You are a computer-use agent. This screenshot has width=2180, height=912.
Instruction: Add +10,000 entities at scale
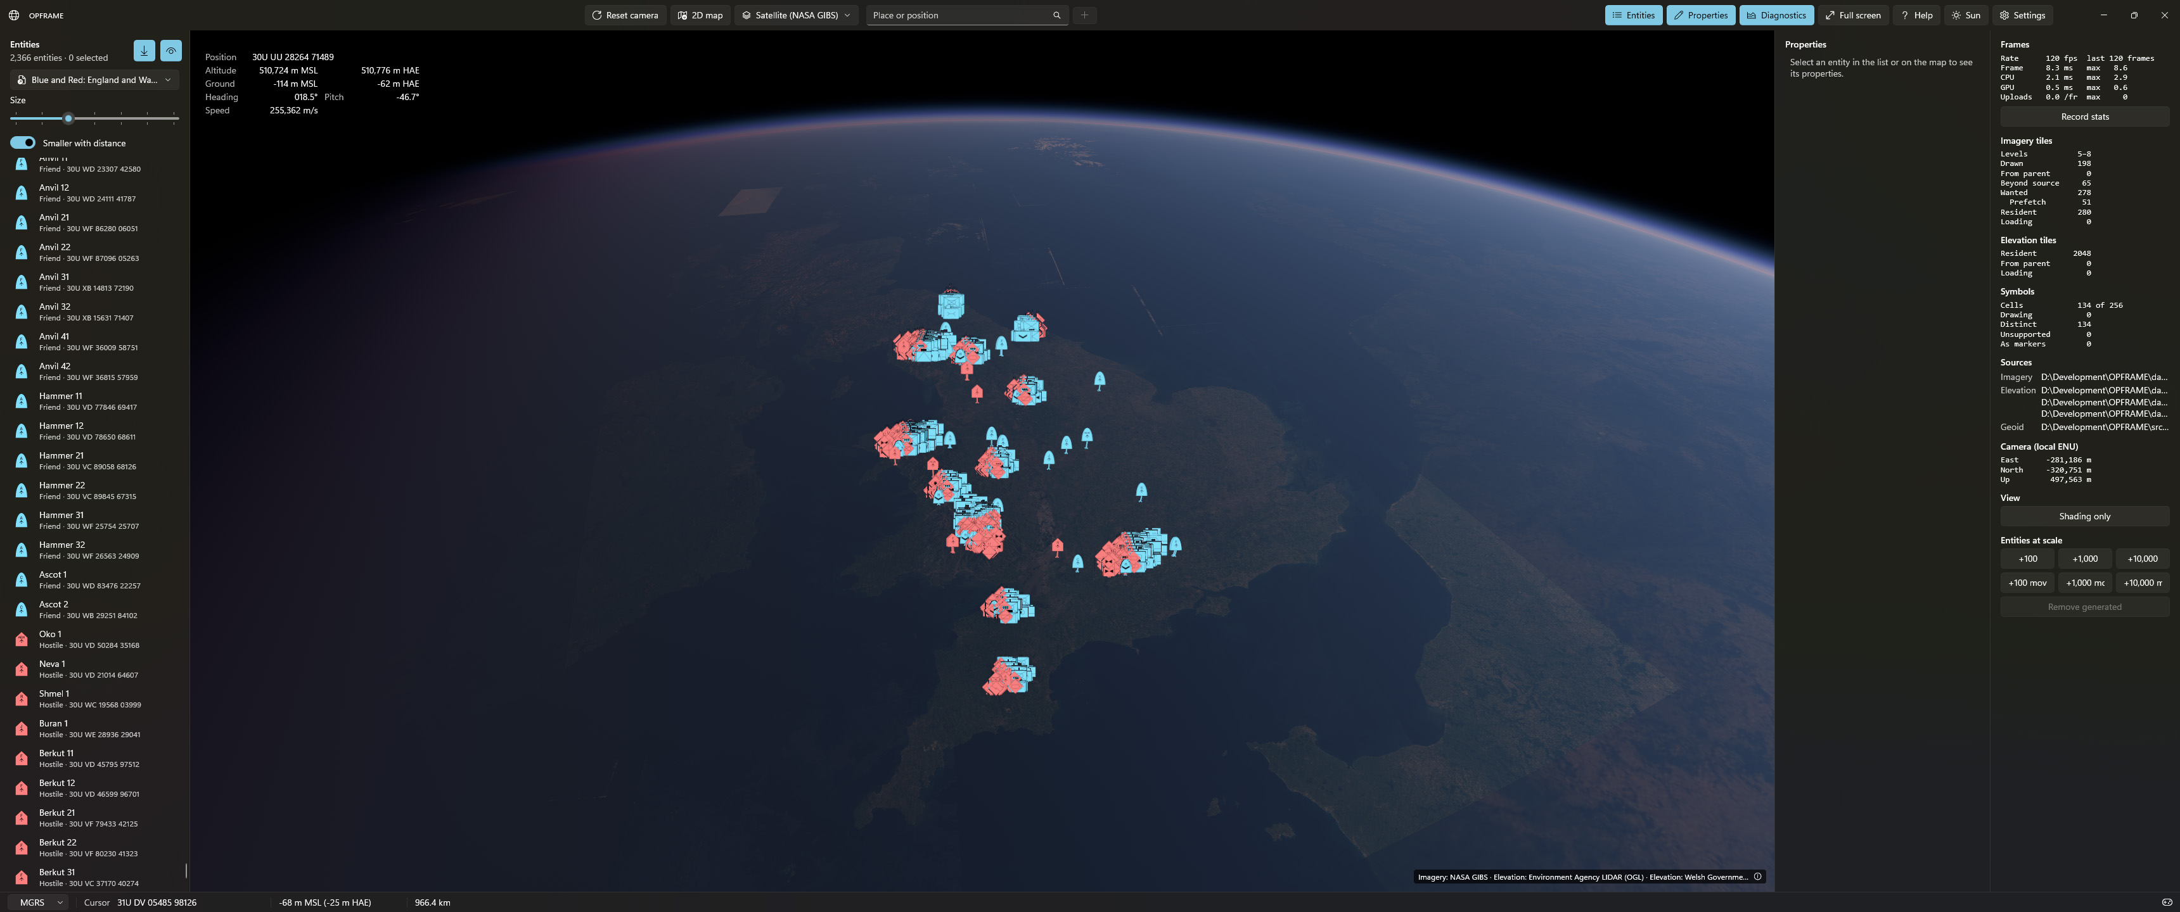point(2142,559)
